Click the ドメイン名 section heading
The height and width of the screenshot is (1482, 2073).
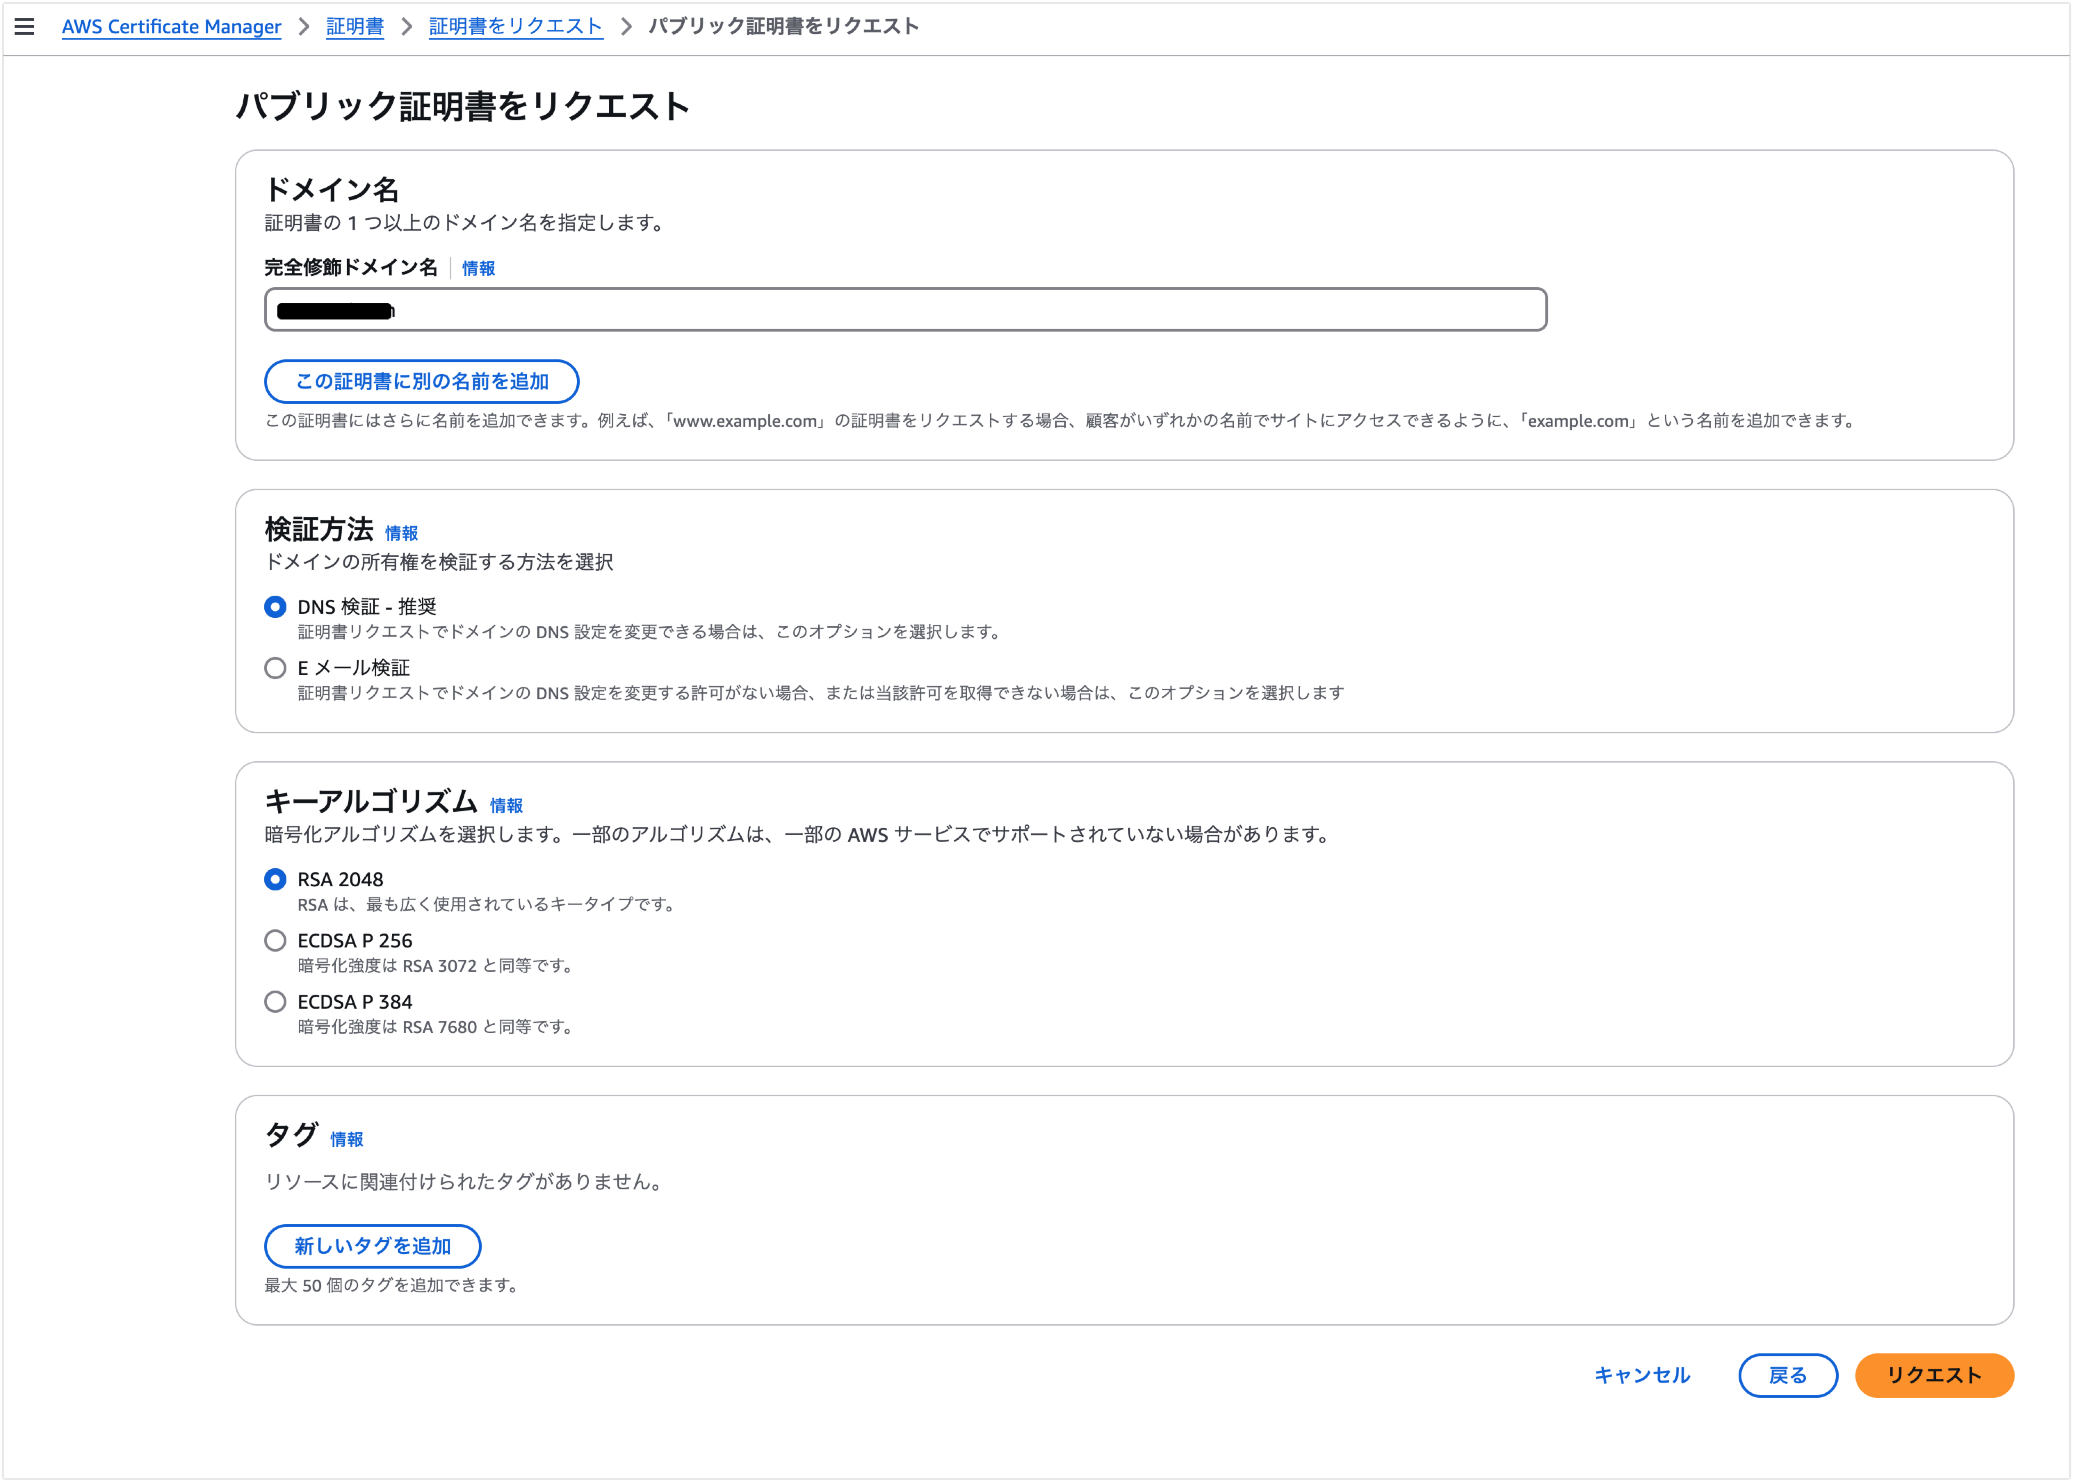[x=332, y=190]
